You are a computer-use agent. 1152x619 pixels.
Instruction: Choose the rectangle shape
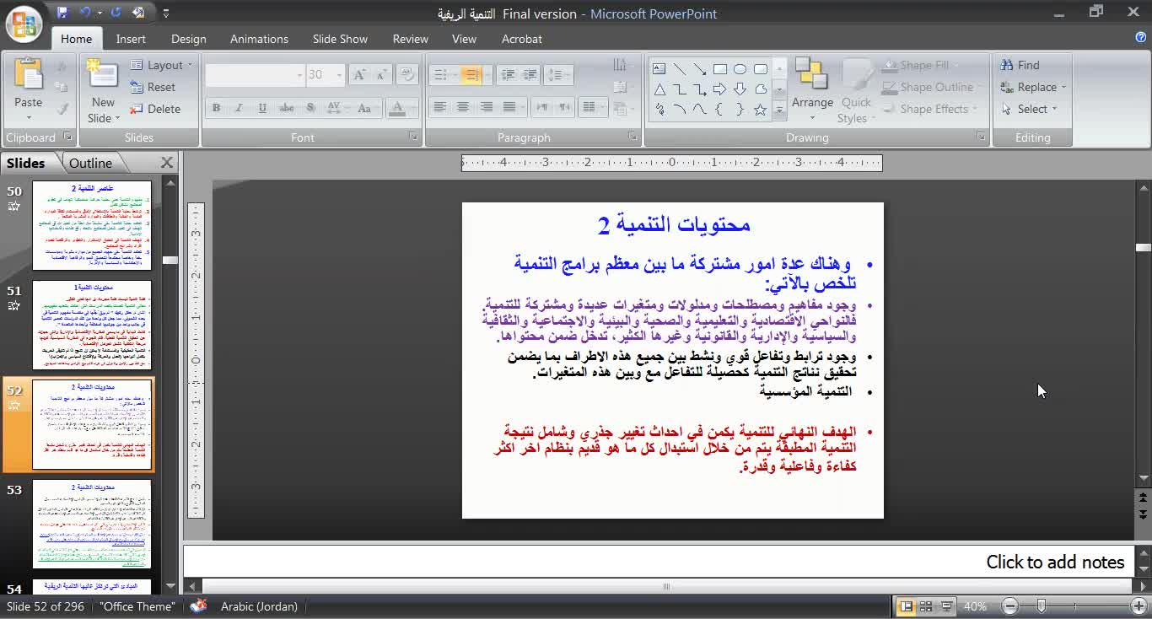tap(719, 69)
